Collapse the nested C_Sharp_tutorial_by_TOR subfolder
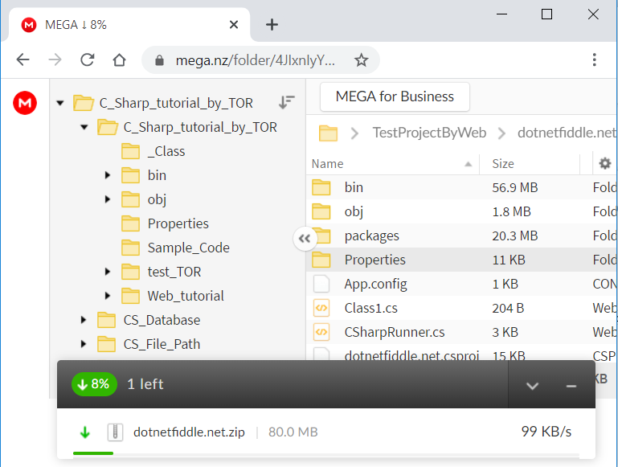 point(84,127)
